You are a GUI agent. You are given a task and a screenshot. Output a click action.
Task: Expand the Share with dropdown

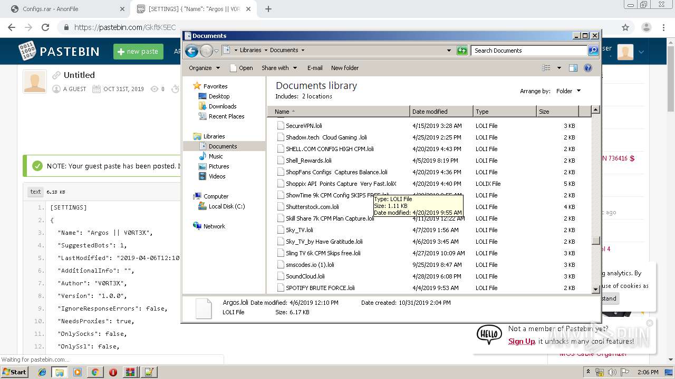(x=279, y=68)
